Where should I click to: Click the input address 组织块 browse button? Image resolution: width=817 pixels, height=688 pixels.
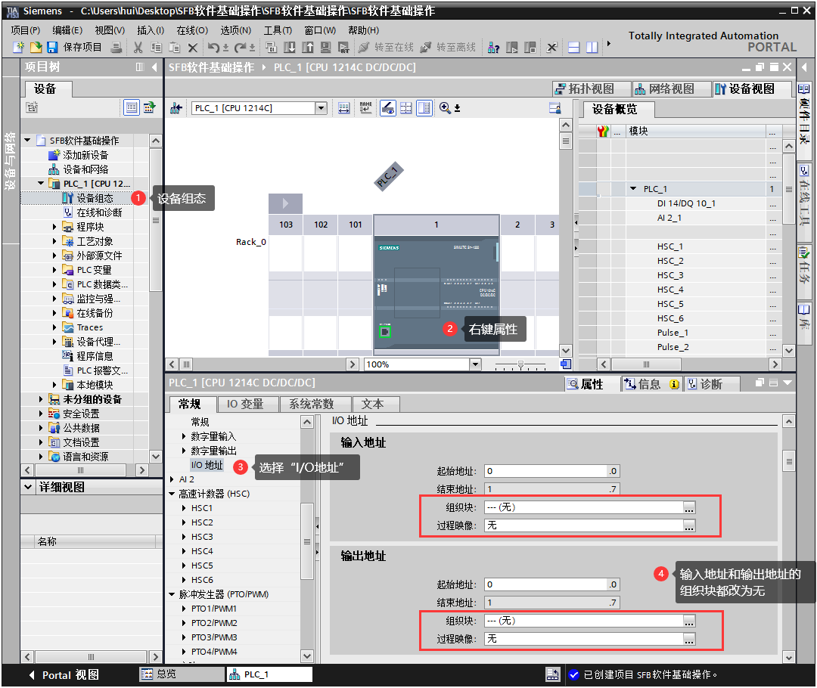point(689,507)
